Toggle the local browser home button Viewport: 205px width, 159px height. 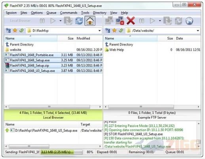[x=90, y=21]
